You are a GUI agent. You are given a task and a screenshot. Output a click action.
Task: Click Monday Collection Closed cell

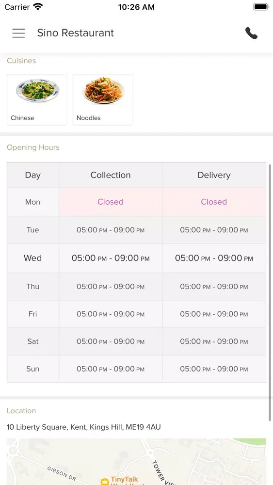coord(111,202)
